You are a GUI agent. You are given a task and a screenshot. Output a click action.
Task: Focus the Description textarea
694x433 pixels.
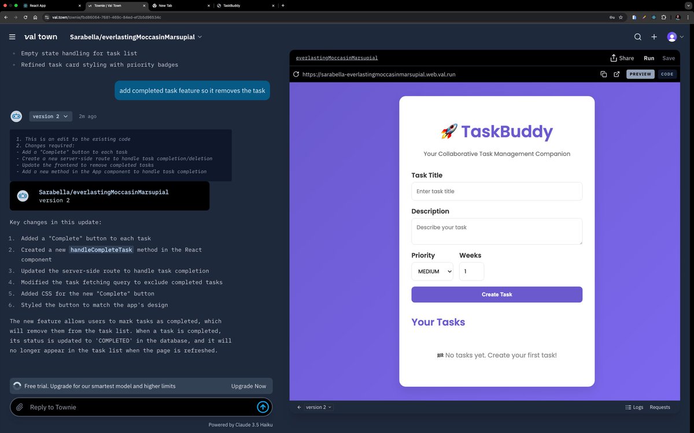[x=497, y=231]
